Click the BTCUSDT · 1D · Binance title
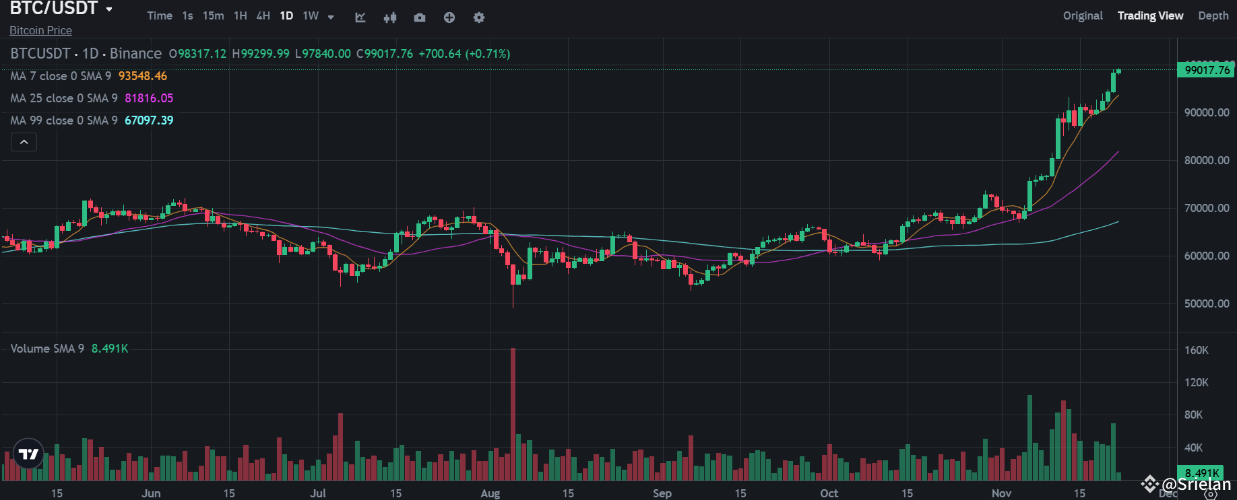 [86, 53]
